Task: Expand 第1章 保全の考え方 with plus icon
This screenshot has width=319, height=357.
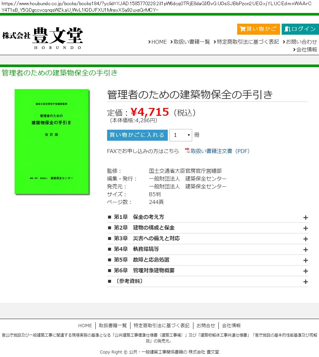Action: 305,218
